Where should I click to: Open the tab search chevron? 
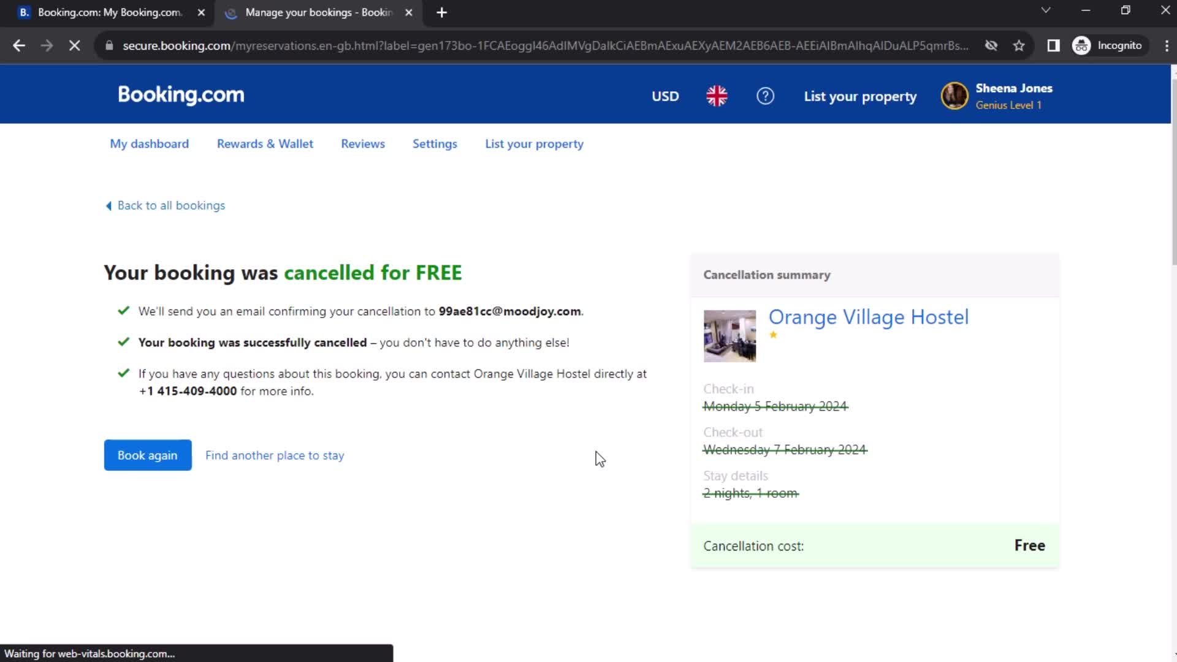pos(1046,10)
